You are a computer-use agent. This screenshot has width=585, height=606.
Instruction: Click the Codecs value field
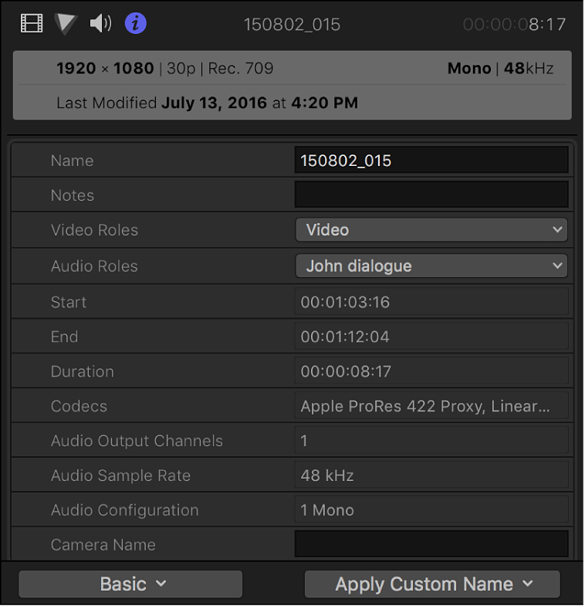tap(431, 406)
